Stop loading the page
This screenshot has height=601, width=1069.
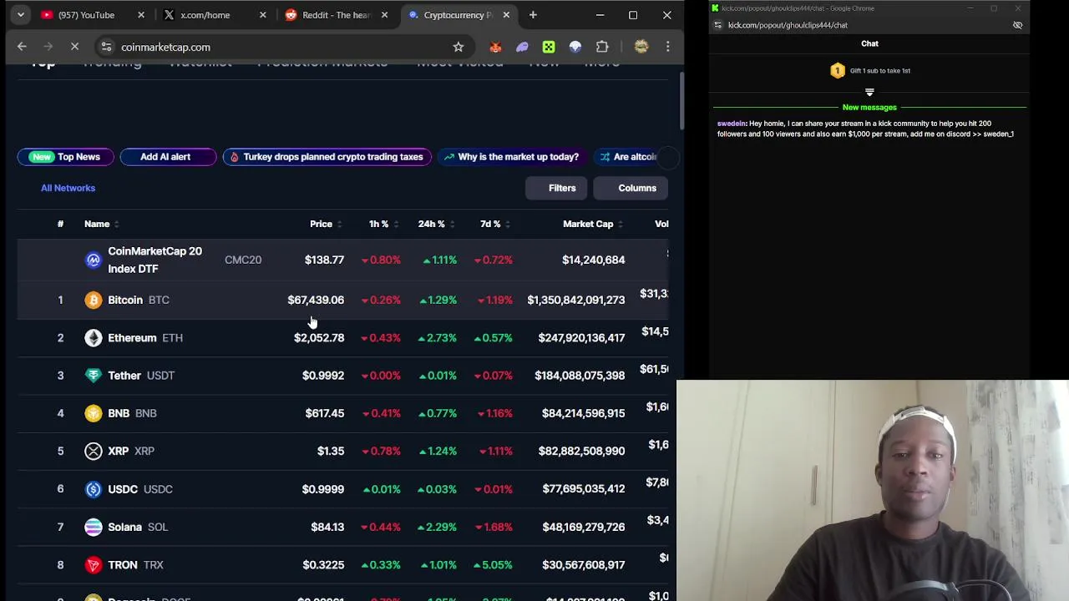[x=74, y=47]
